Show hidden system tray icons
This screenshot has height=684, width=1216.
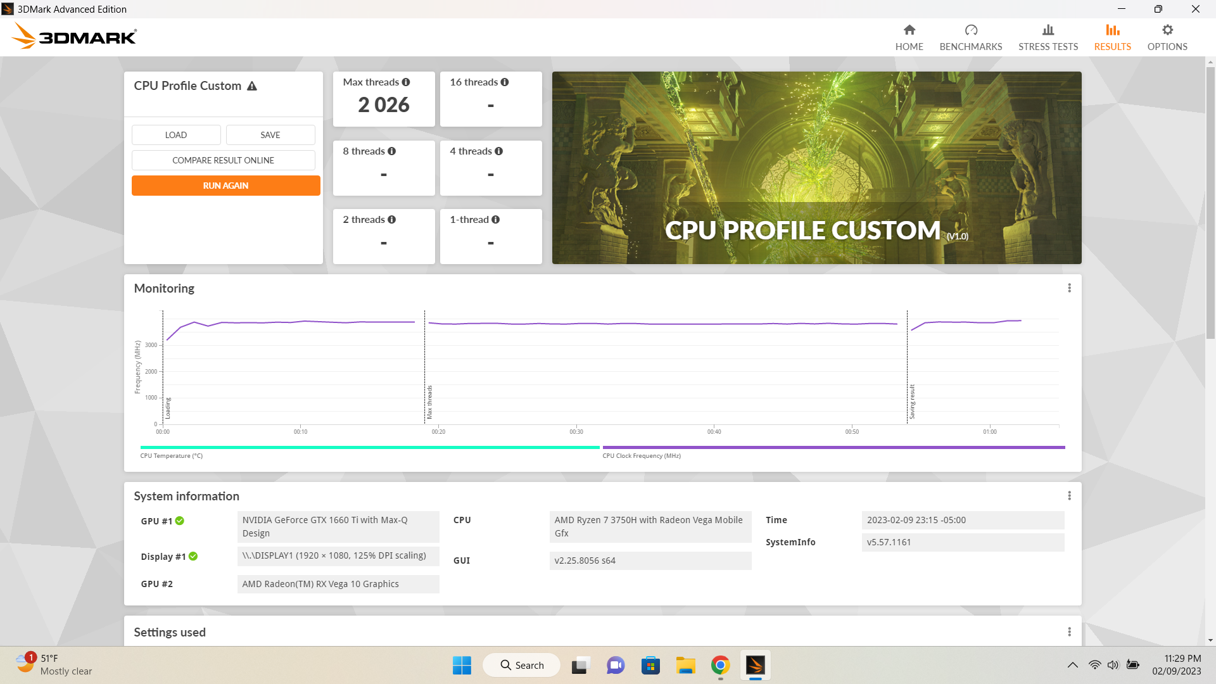point(1072,665)
